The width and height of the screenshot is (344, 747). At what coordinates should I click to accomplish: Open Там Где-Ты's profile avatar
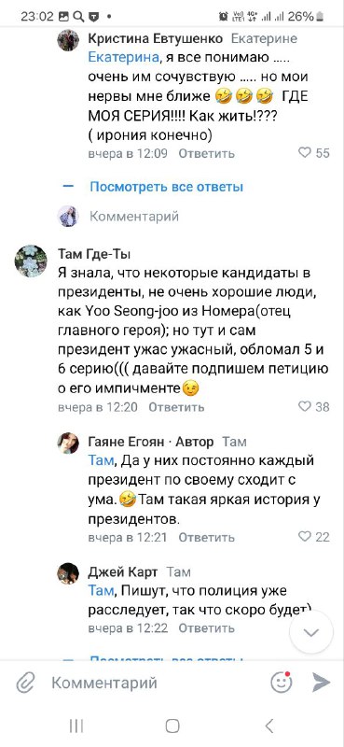pos(31,261)
